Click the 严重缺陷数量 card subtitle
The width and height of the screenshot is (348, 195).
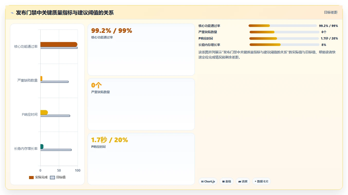click(x=100, y=92)
